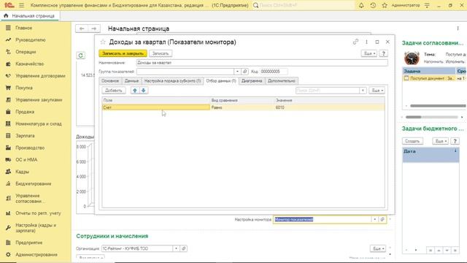Image resolution: width=467 pixels, height=263 pixels.
Task: Click the Наименование input field
Action: (x=262, y=63)
